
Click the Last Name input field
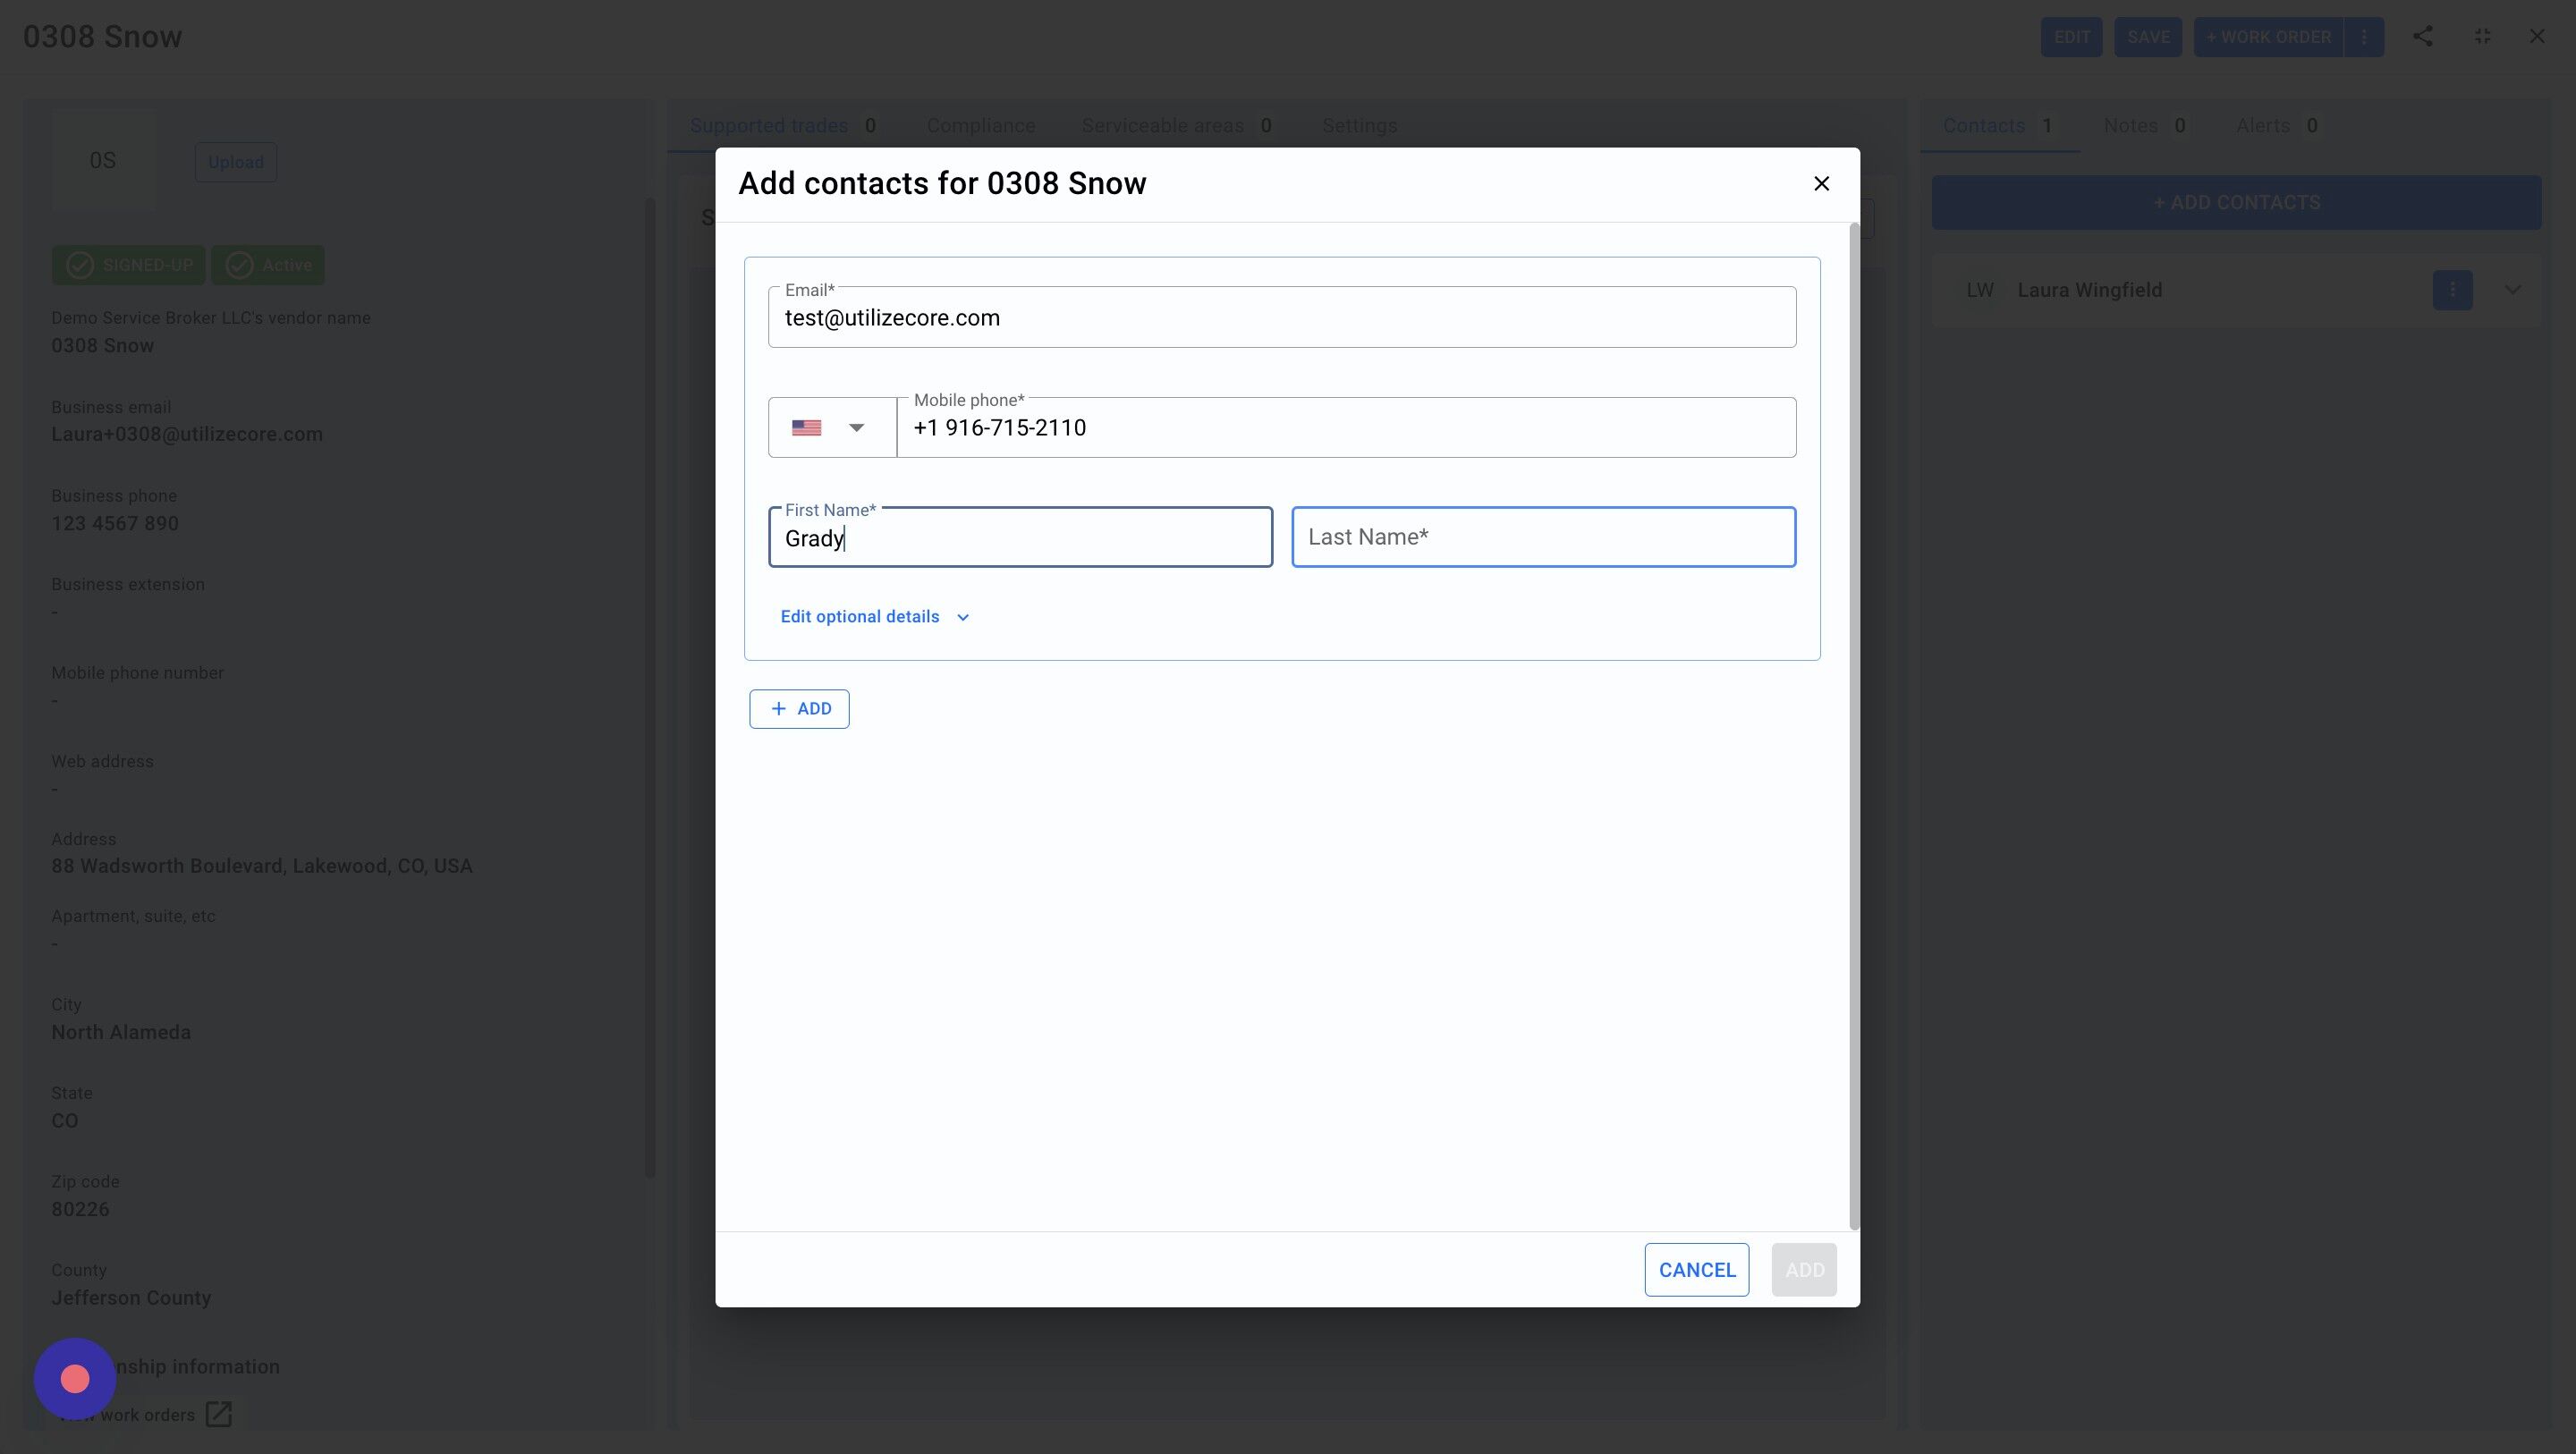(1543, 538)
